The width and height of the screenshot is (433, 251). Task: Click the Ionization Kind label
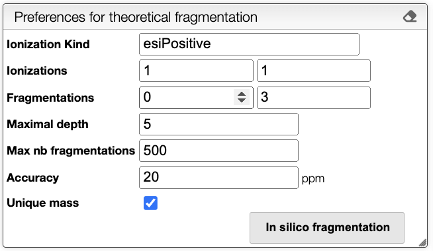(x=48, y=44)
